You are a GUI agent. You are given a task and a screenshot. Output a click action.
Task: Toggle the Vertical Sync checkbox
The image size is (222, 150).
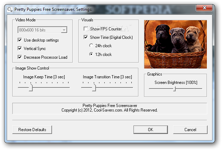click(20, 49)
